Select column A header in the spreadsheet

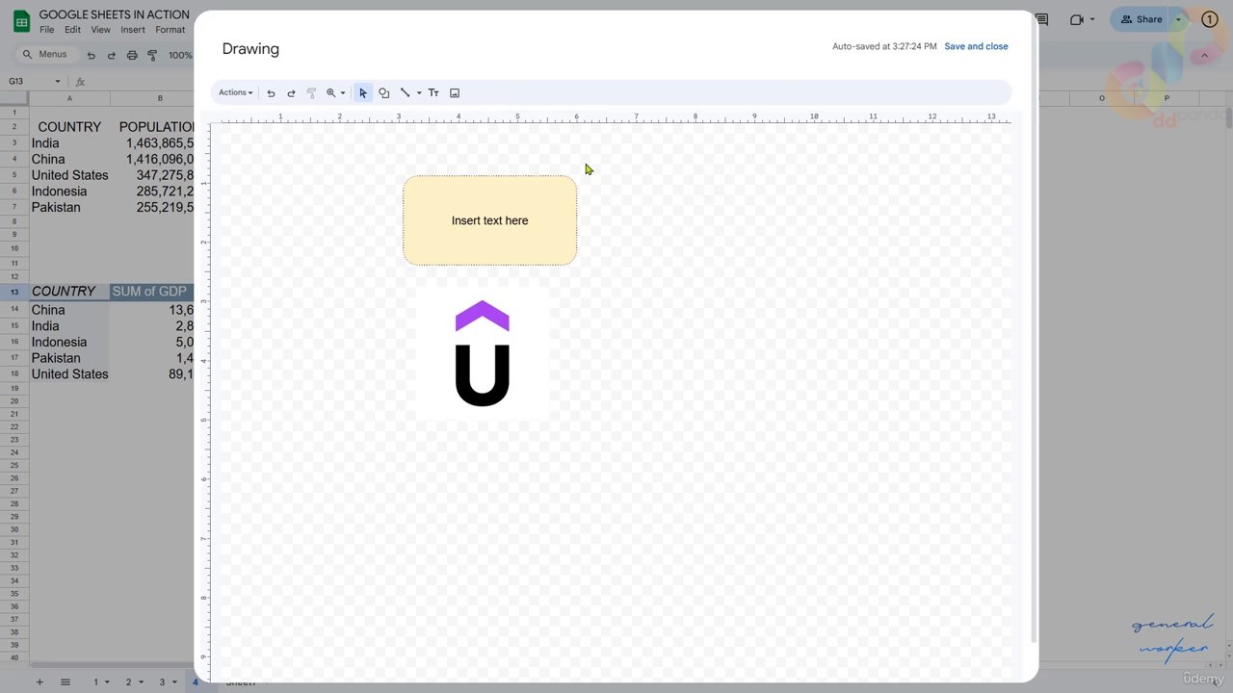69,98
